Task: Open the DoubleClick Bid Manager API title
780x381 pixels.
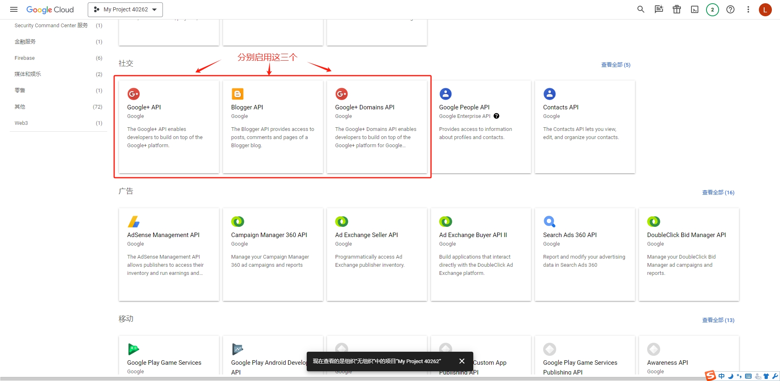Action: [687, 235]
